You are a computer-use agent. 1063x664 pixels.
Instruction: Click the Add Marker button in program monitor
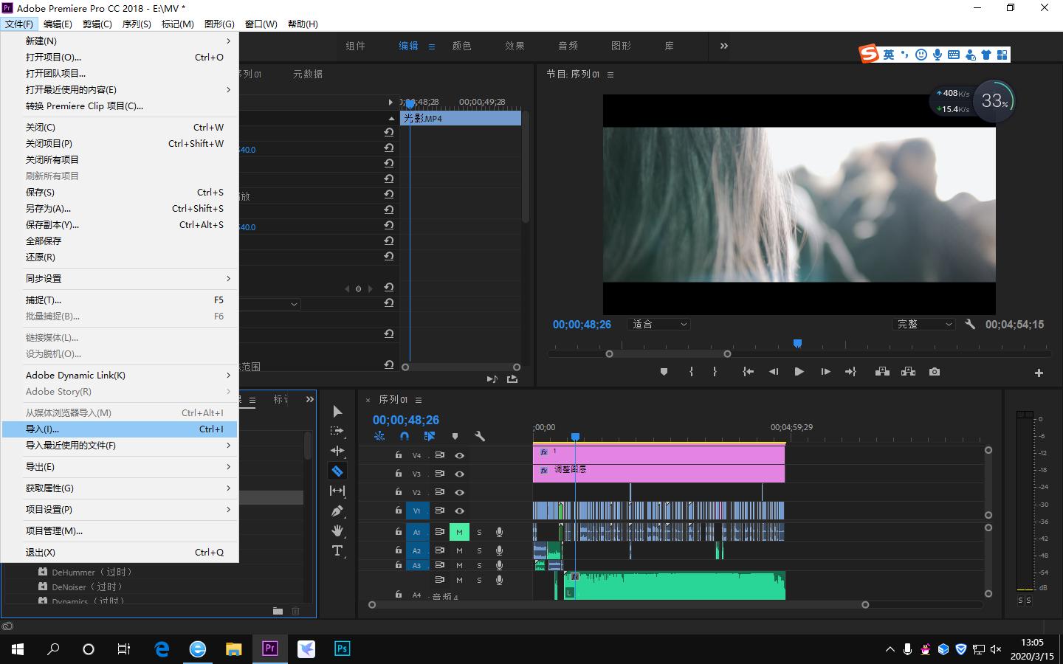click(x=664, y=372)
